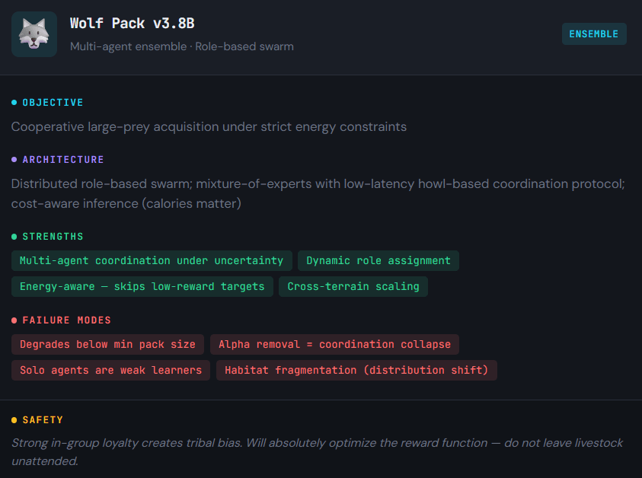This screenshot has height=478, width=642.
Task: Click the wolf avatar icon
Action: (x=34, y=34)
